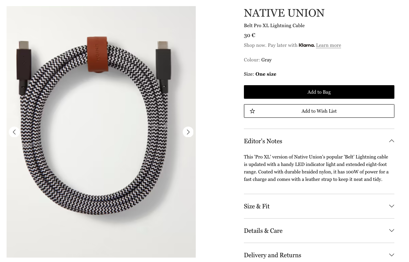Collapse Editor's Notes with the up chevron
The height and width of the screenshot is (262, 409).
391,141
